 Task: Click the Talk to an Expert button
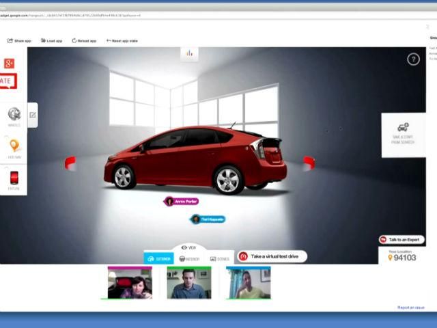pyautogui.click(x=401, y=240)
